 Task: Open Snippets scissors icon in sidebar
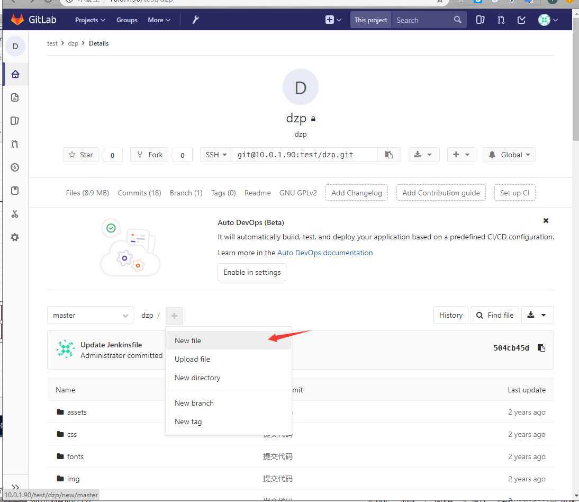15,214
